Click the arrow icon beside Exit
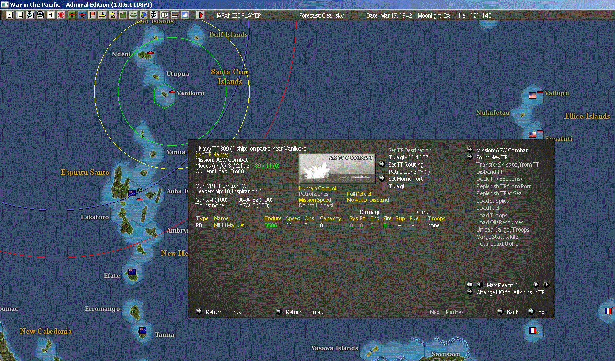Image resolution: width=615 pixels, height=361 pixels. click(x=531, y=311)
